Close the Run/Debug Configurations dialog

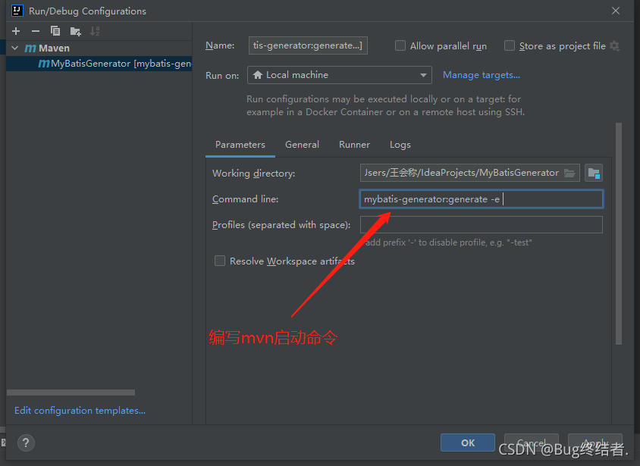coord(616,11)
